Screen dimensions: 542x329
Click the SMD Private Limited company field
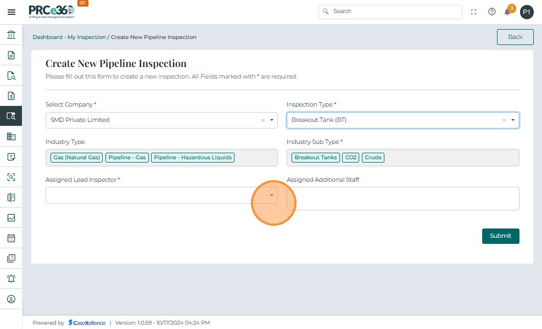pyautogui.click(x=161, y=120)
